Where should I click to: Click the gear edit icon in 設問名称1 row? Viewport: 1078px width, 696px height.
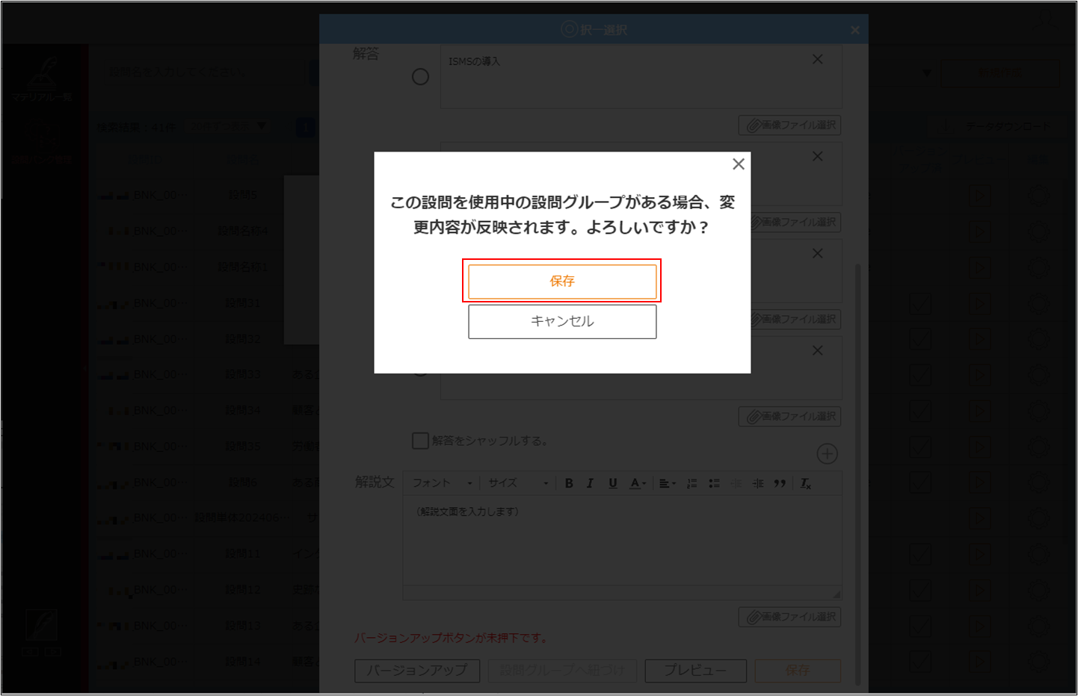point(1039,267)
